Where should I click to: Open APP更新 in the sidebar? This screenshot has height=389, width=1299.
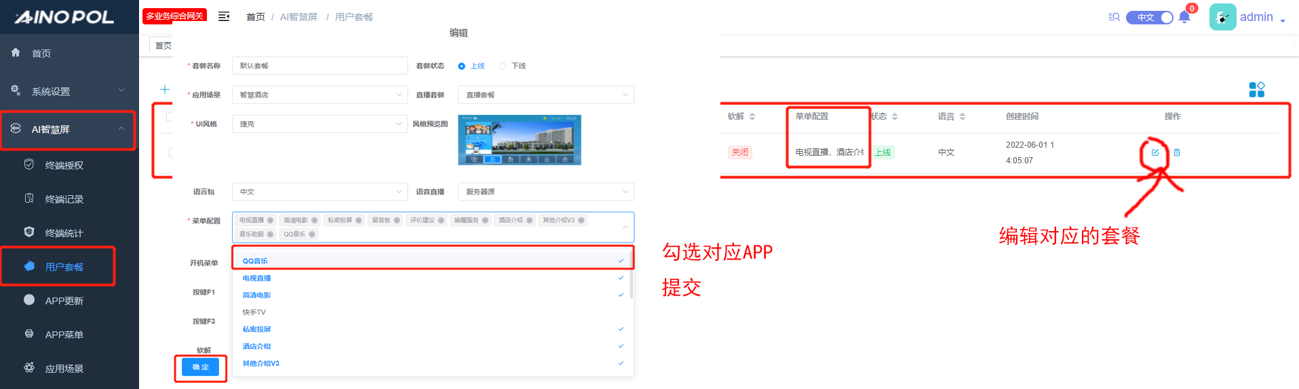click(64, 301)
